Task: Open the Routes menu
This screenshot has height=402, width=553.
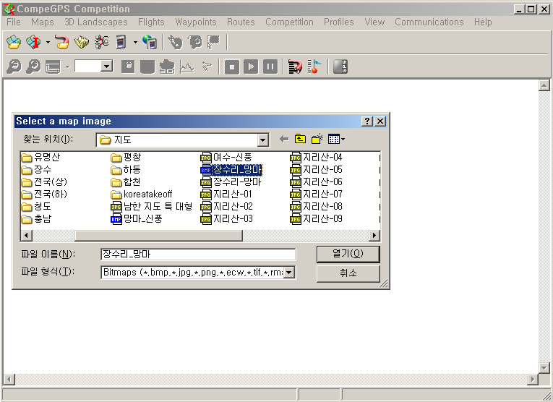Action: click(x=241, y=22)
